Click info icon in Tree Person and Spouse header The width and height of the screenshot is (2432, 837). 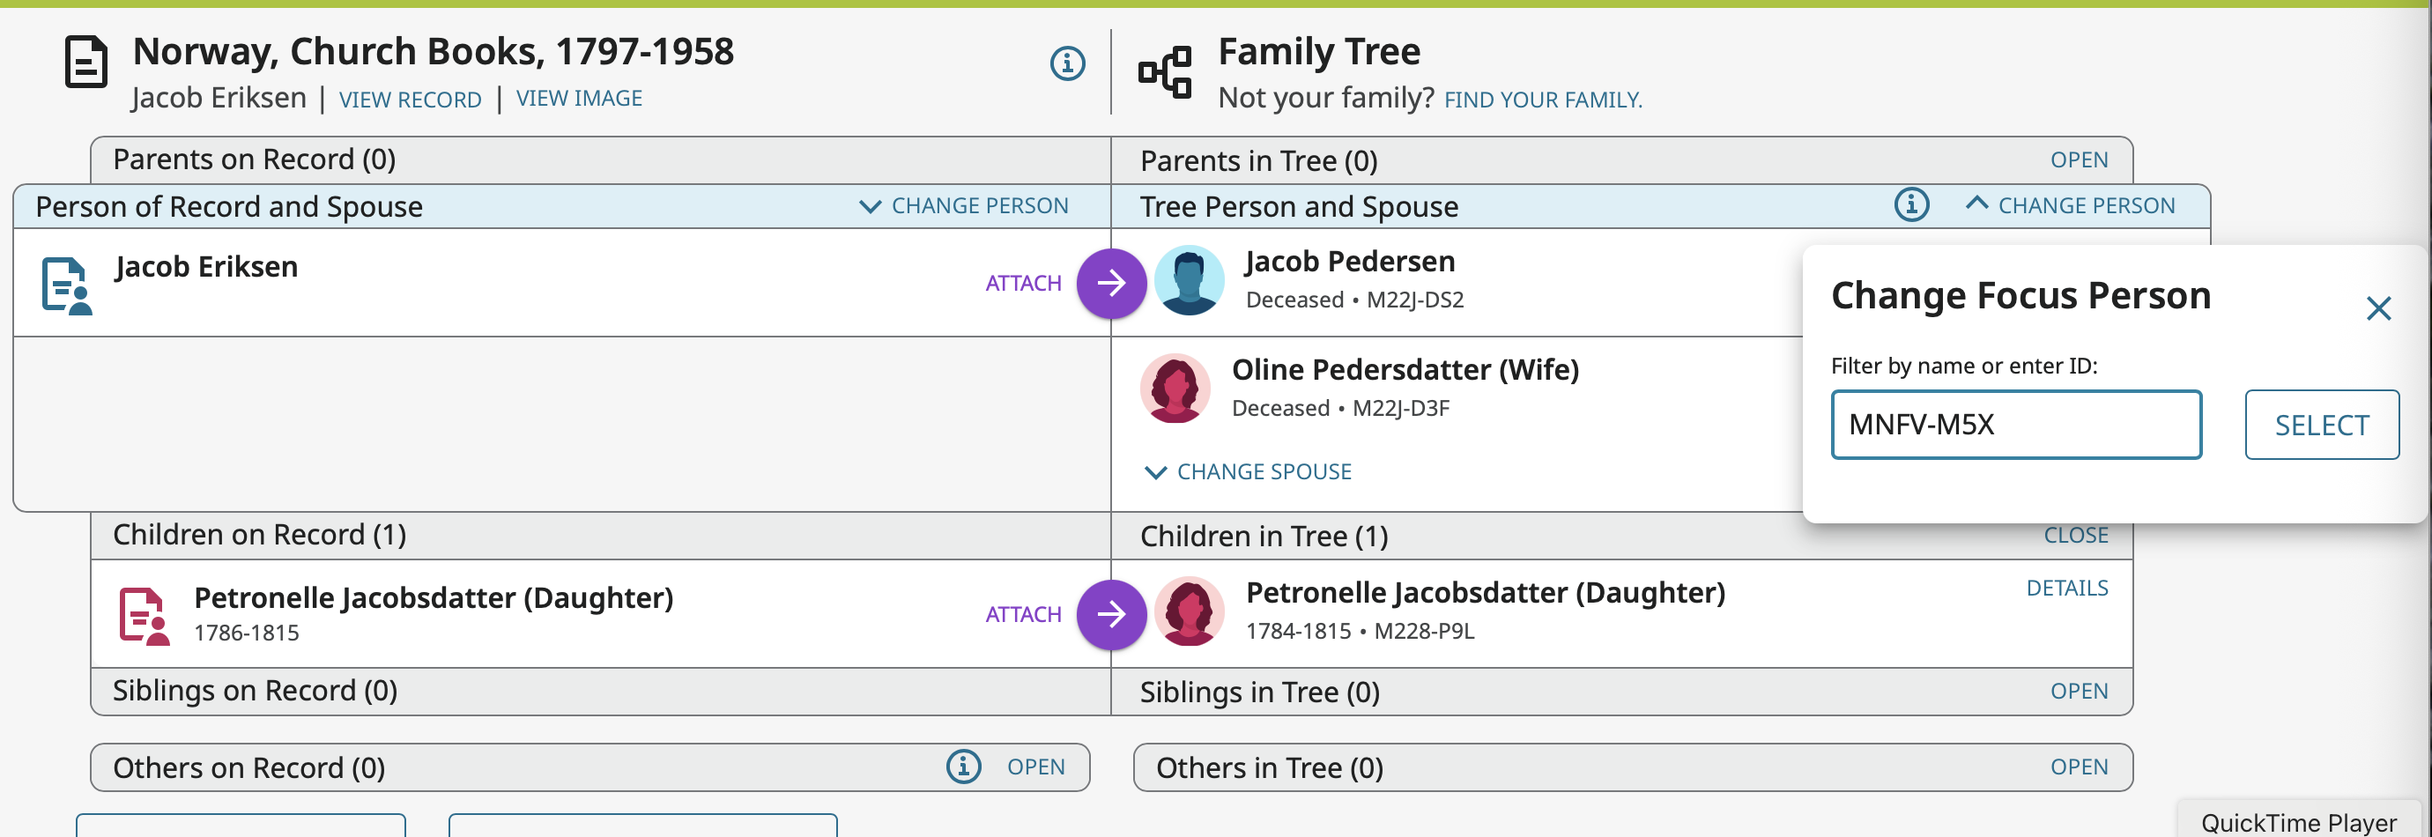pos(1911,204)
